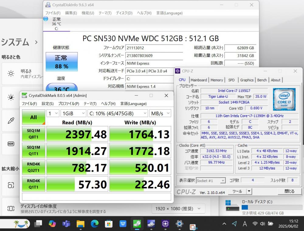Click the 正常 88 % health status box
The height and width of the screenshot is (231, 304).
pos(62,62)
